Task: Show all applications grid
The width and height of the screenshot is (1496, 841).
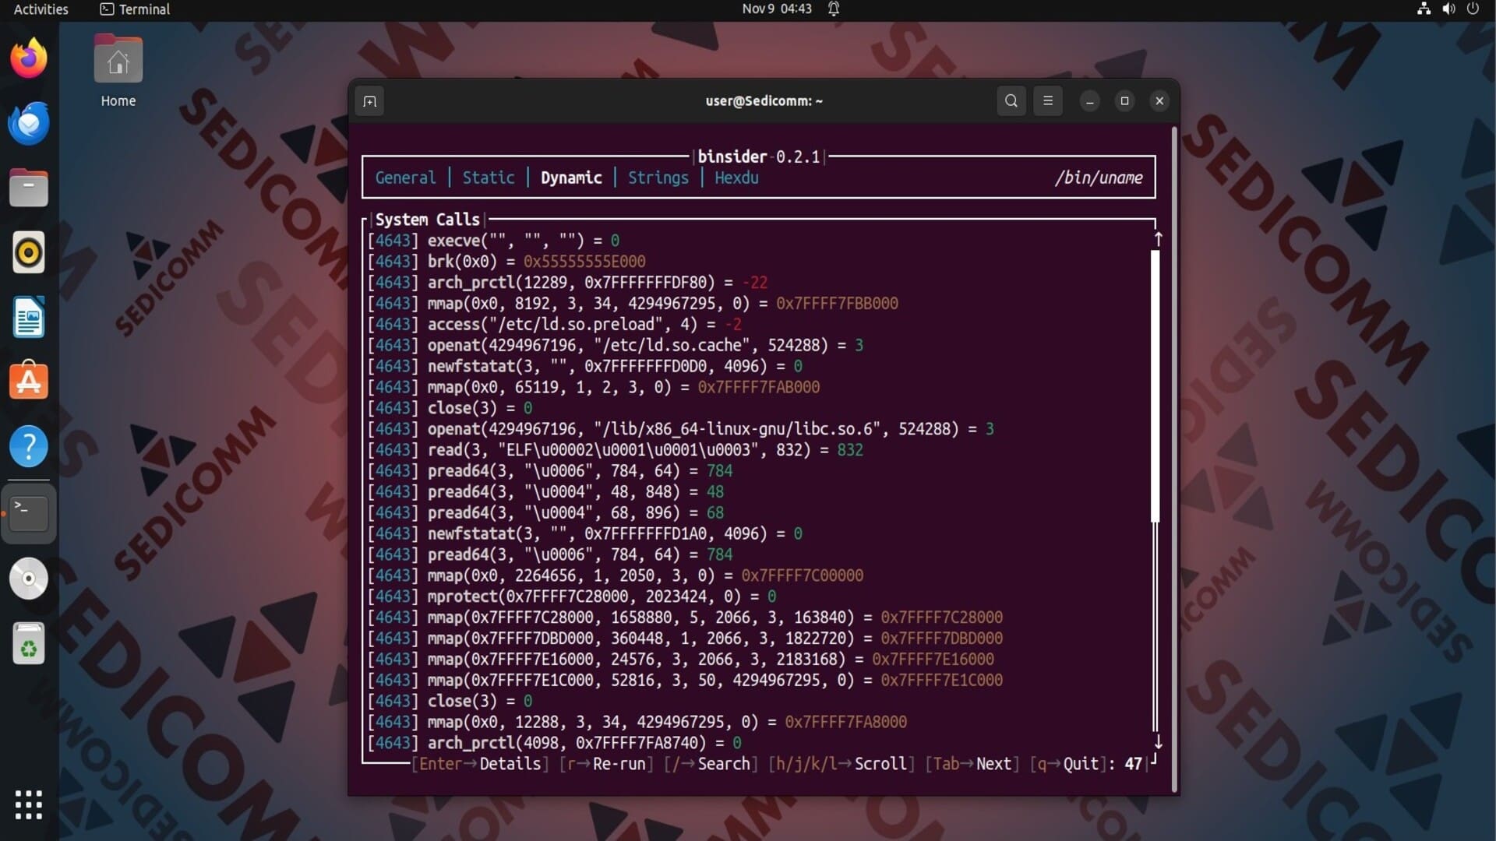Action: point(29,804)
